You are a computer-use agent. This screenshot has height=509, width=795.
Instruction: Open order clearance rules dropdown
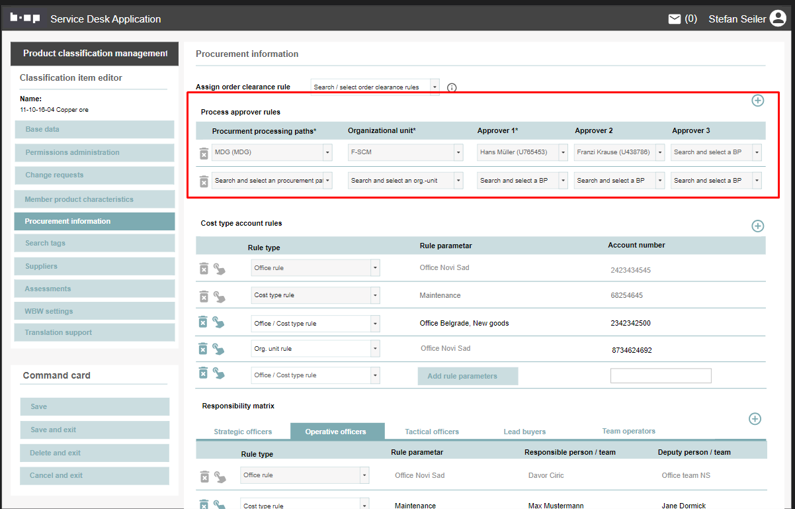[x=435, y=87]
